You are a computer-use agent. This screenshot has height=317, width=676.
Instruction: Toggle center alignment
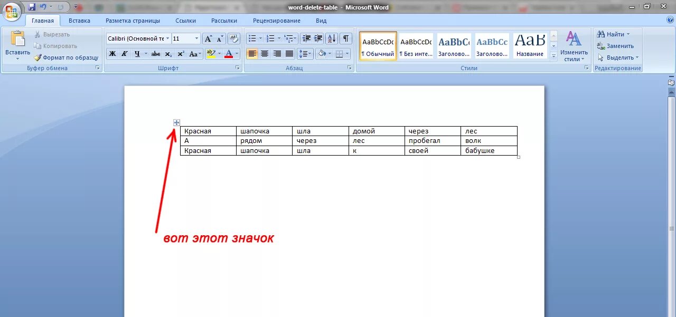[x=265, y=54]
